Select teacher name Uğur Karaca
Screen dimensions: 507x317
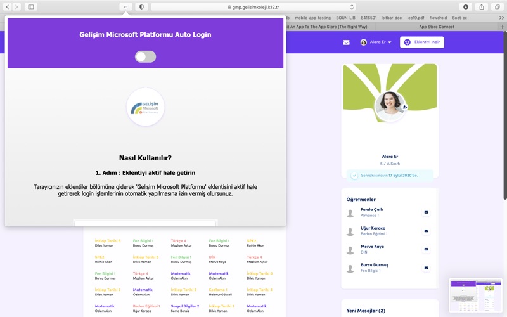tap(373, 228)
